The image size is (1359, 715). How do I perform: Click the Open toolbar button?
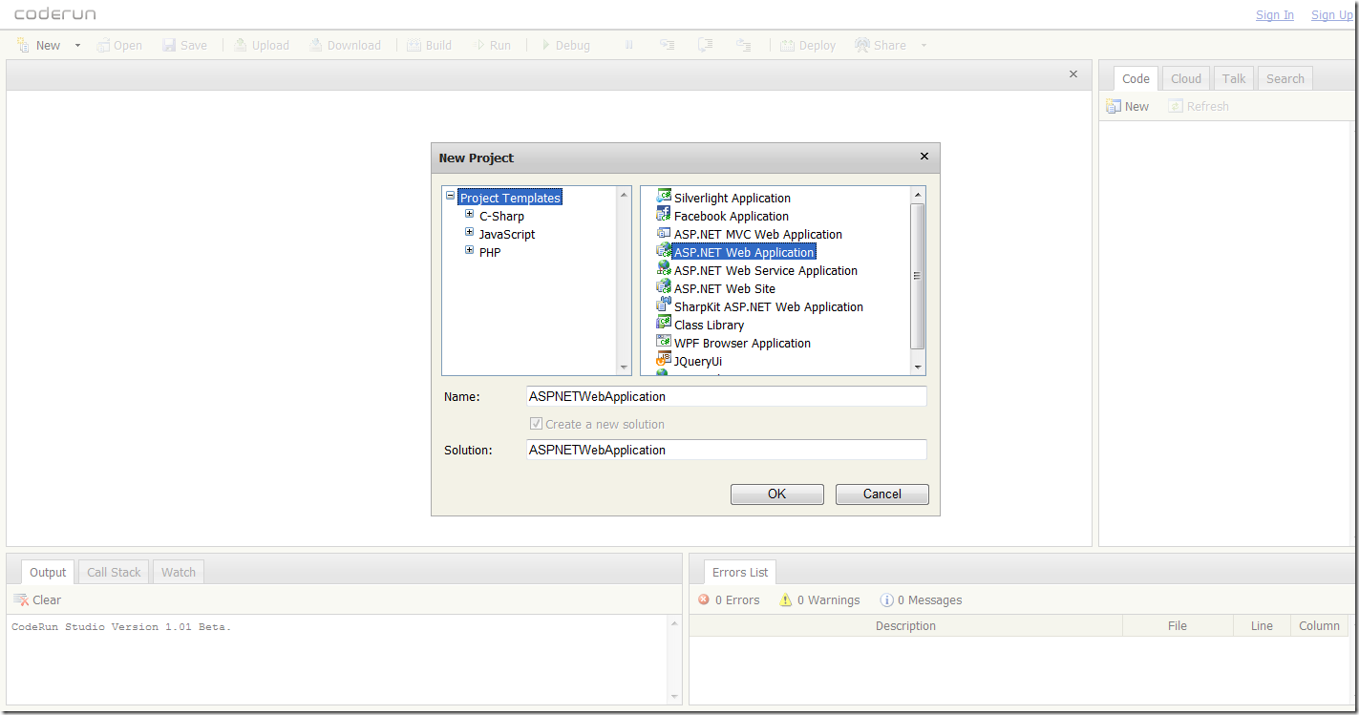click(119, 45)
